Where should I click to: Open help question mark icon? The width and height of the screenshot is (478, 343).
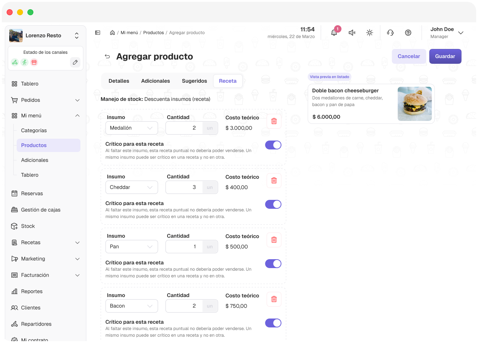[408, 33]
